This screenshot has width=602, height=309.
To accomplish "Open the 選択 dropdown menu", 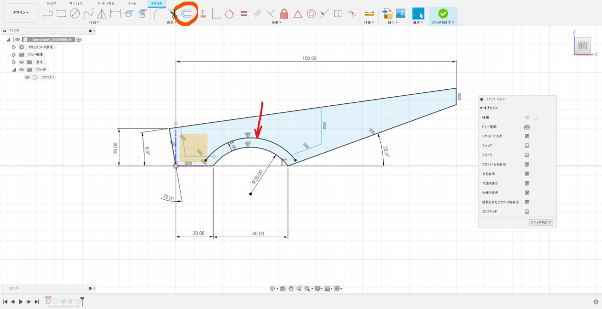I will (x=418, y=23).
